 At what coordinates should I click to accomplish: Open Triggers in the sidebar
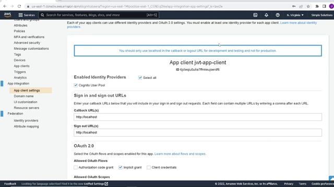20,72
